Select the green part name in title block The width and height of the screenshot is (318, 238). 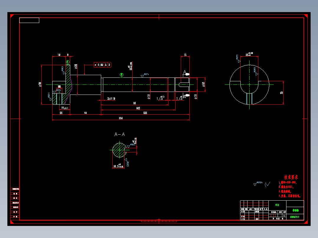[x=295, y=210]
